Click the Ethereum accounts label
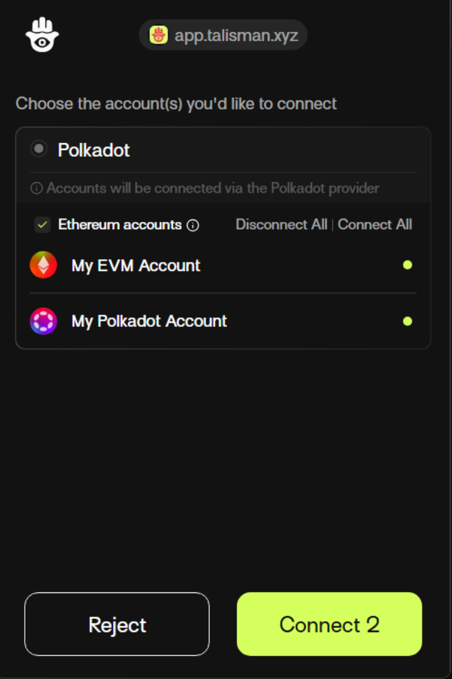The height and width of the screenshot is (679, 452). click(x=120, y=225)
